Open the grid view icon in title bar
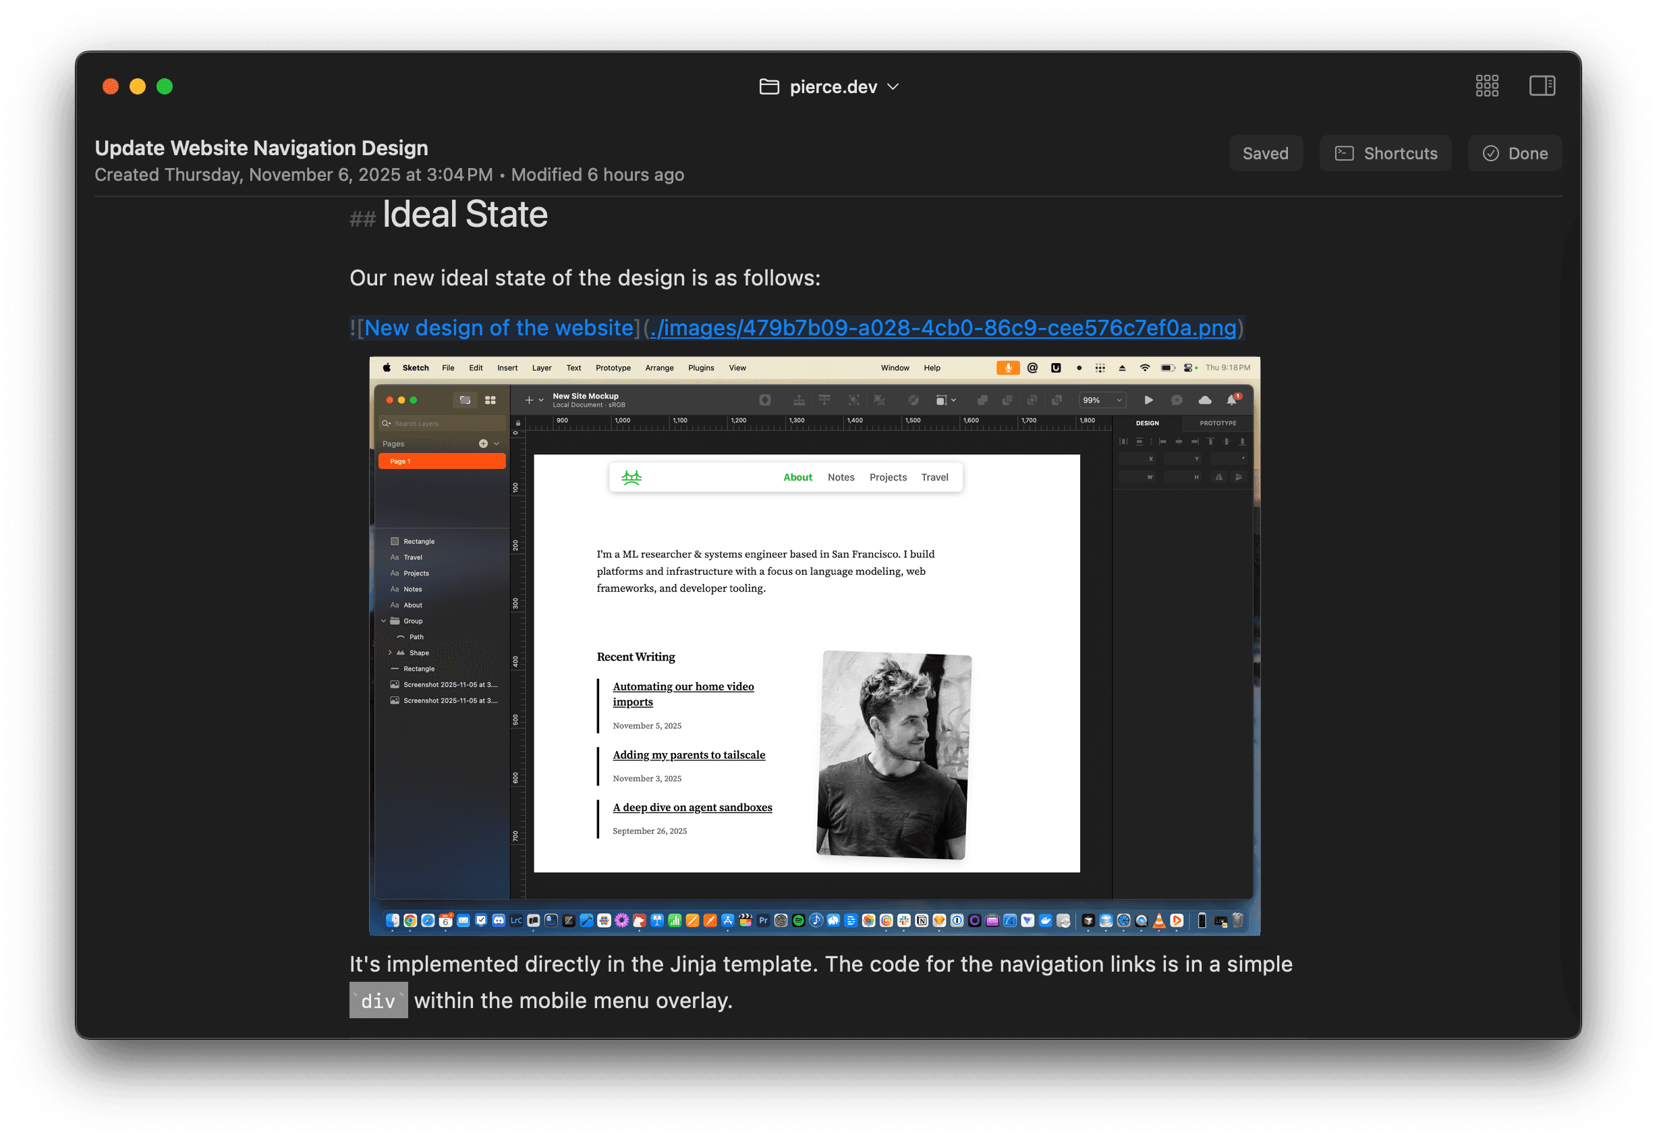This screenshot has width=1657, height=1139. click(x=1486, y=86)
